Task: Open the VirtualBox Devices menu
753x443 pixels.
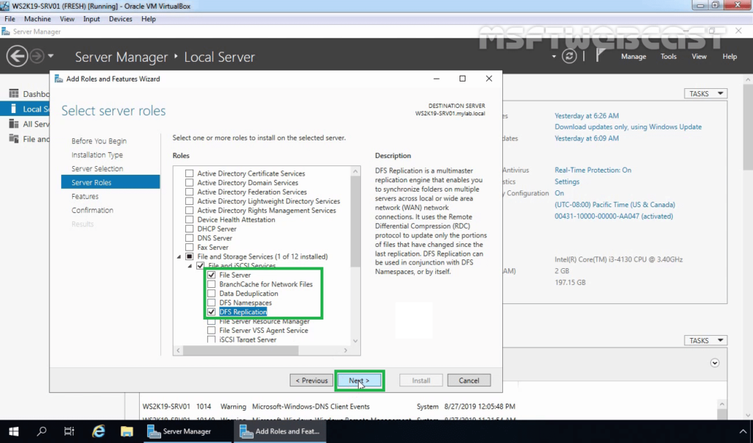Action: pos(120,18)
